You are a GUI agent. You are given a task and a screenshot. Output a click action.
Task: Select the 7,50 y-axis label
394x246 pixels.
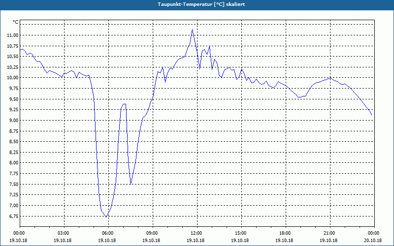click(14, 184)
